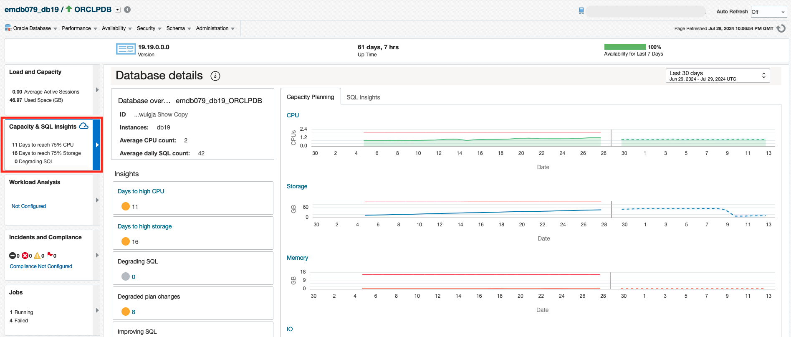
Task: Click the info icon beside ORCLPDB
Action: click(x=127, y=10)
